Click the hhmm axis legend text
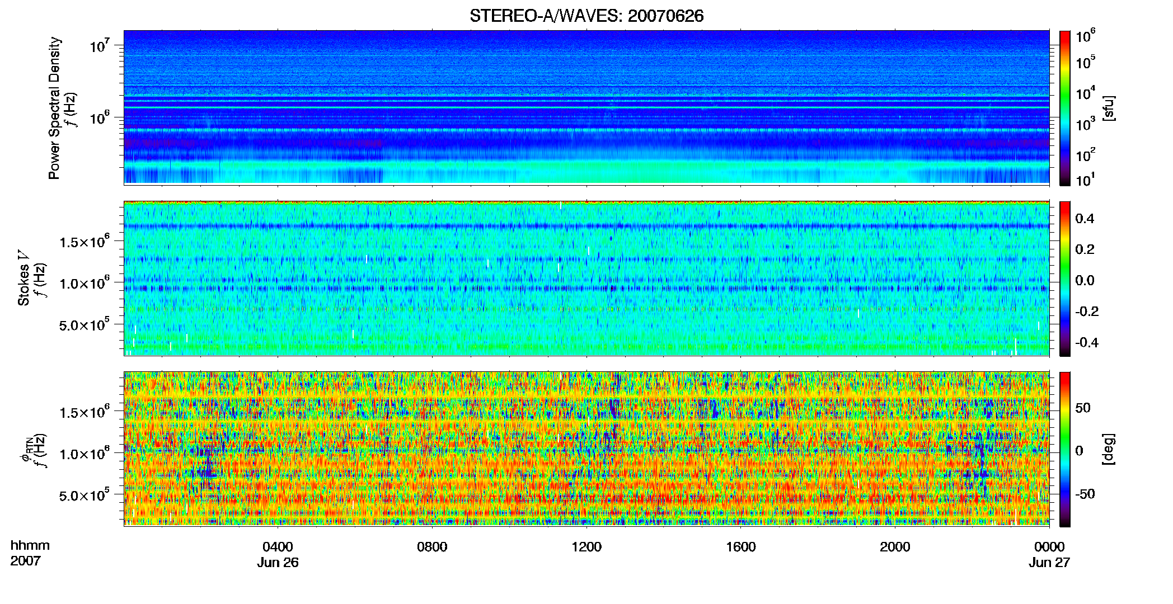 pos(30,545)
